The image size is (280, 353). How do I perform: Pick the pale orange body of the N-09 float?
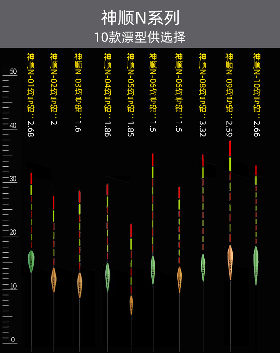click(230, 263)
